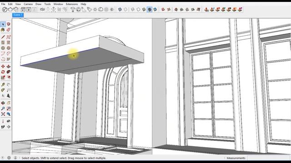Open the Extensions menu

[x=72, y=4]
